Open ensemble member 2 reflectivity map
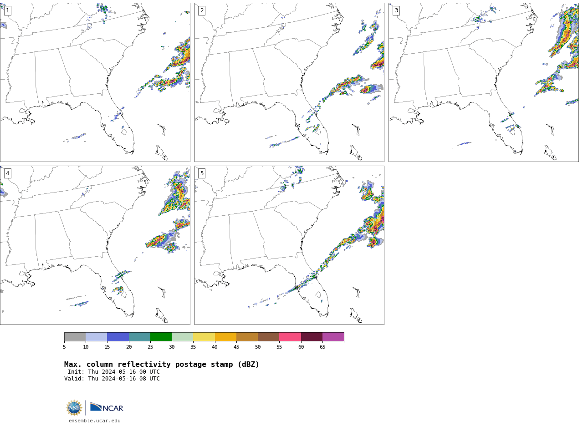 pyautogui.click(x=289, y=82)
